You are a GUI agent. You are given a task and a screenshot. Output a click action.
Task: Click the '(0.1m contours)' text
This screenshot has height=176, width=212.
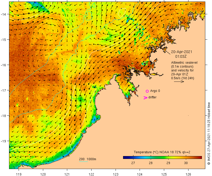pos(182,67)
